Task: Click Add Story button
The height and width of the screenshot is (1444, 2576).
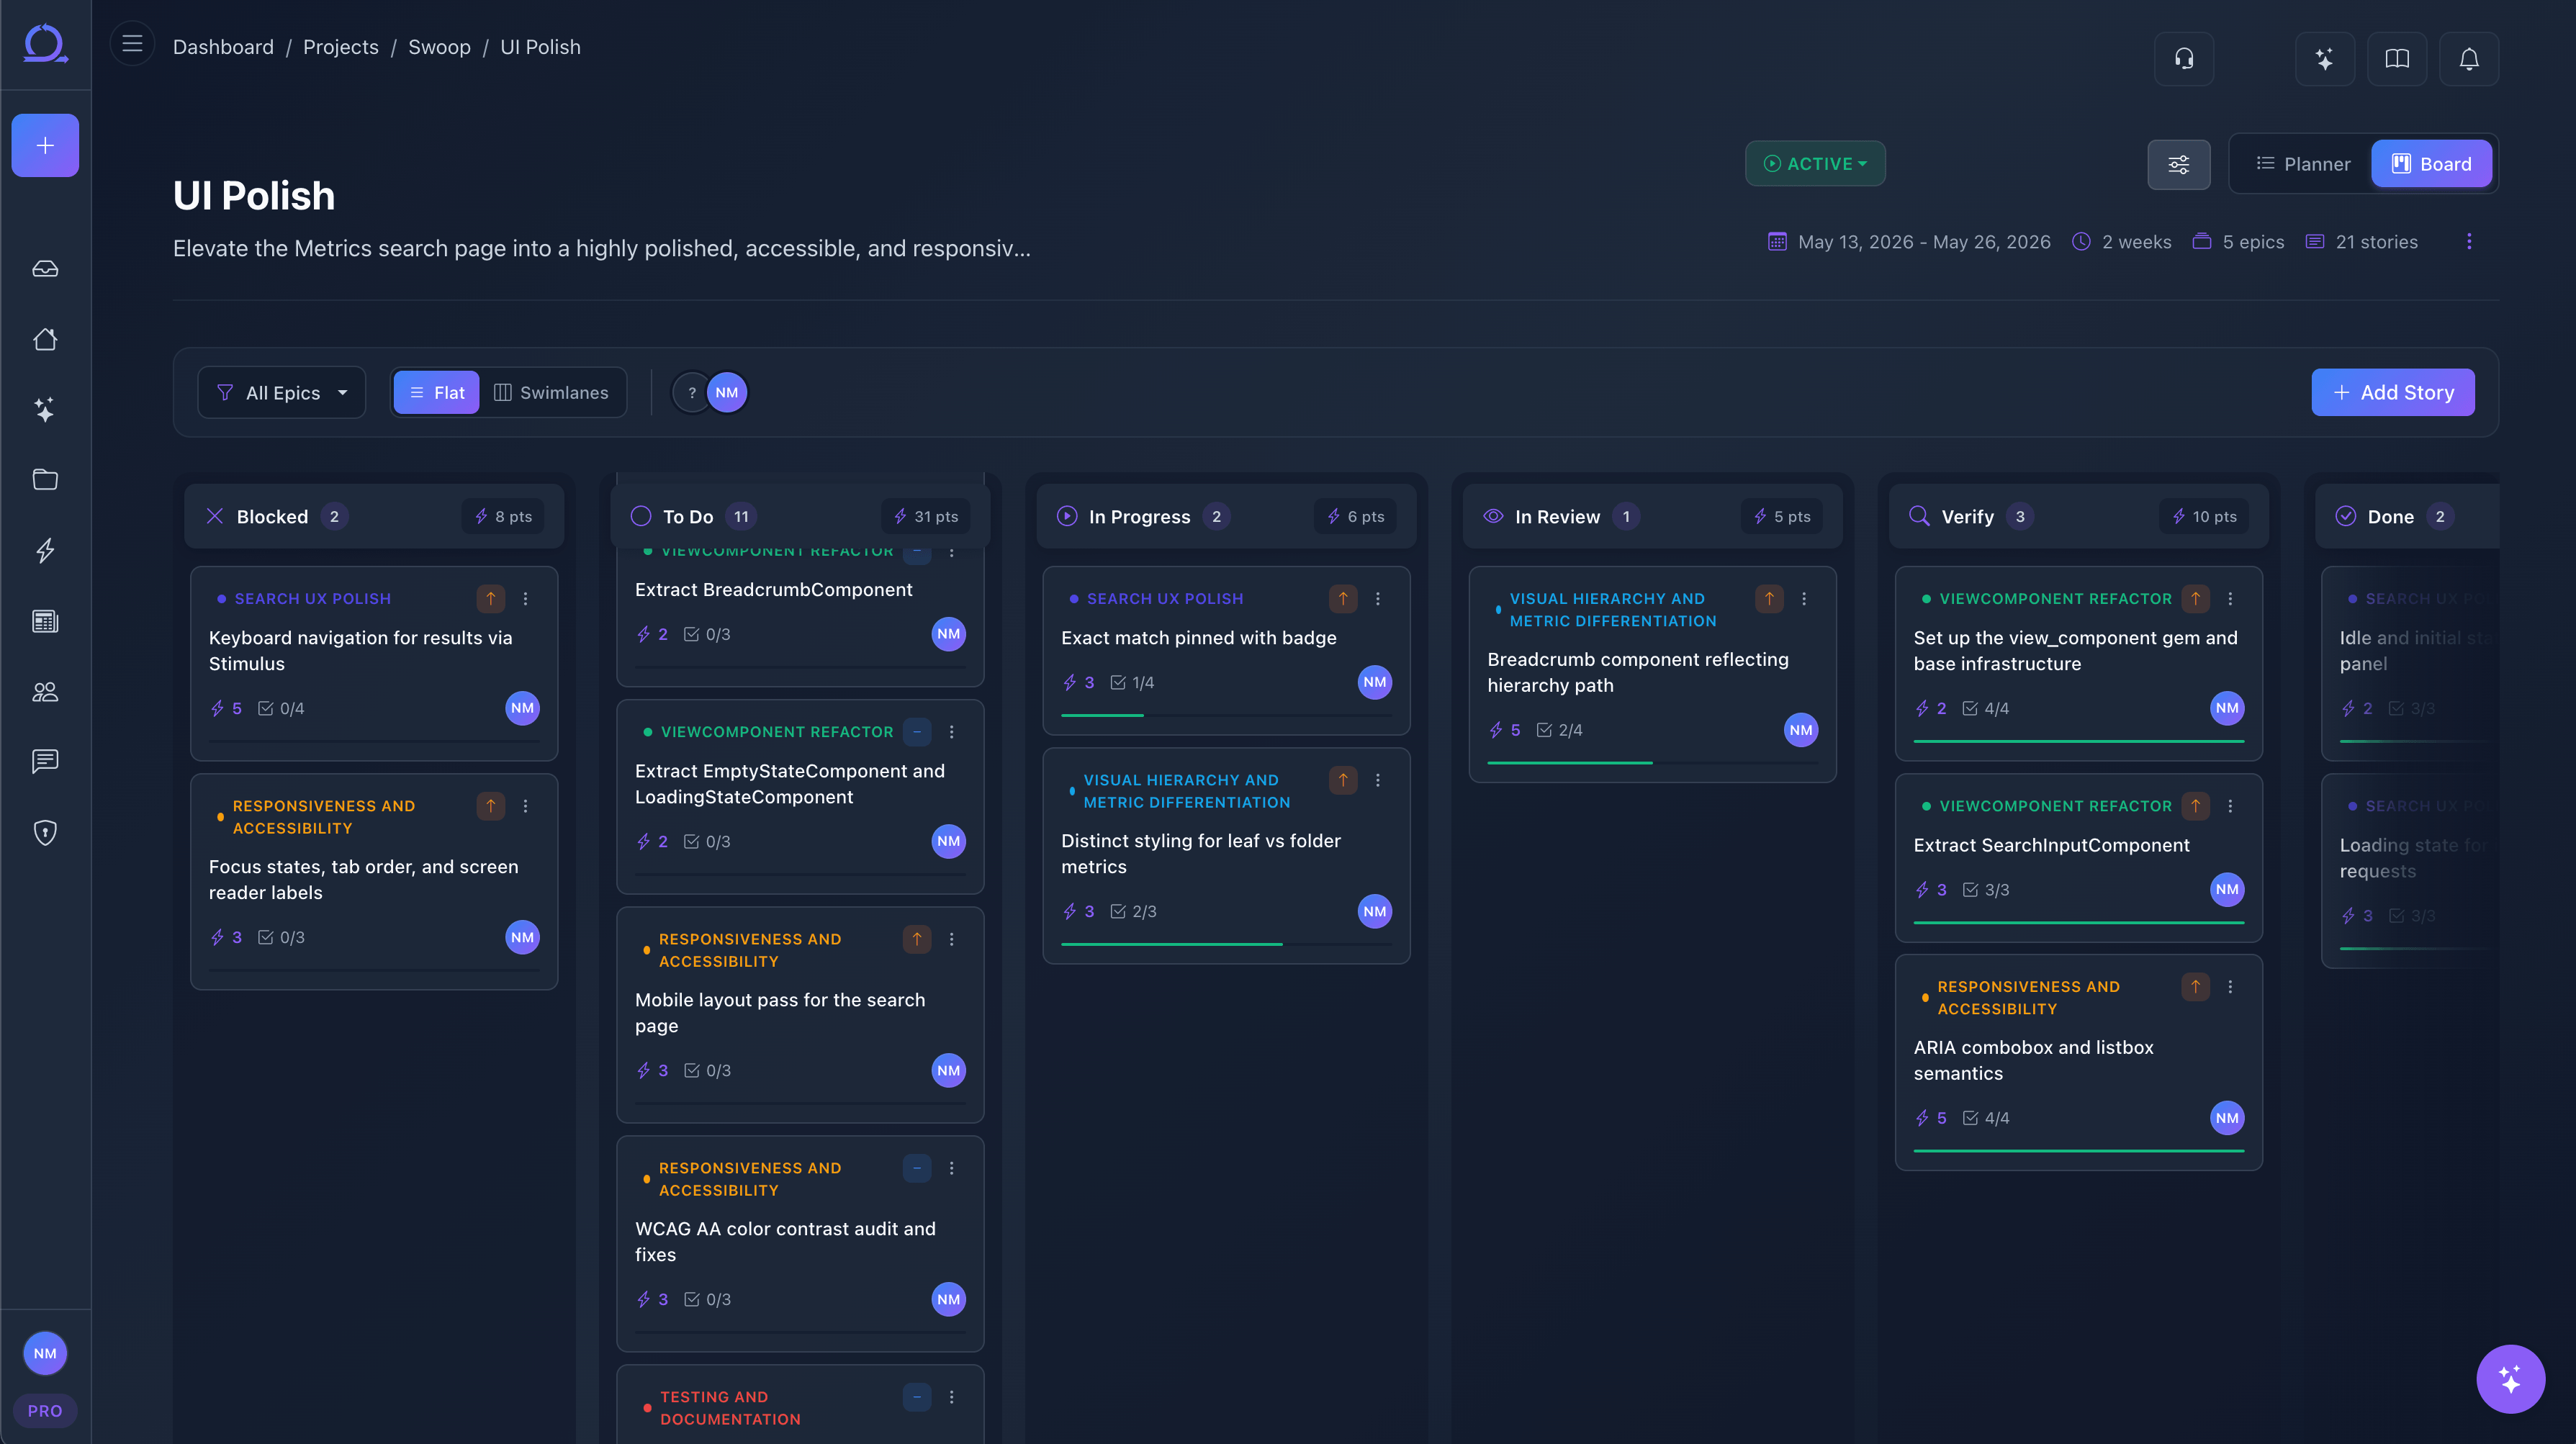Action: coord(2392,393)
